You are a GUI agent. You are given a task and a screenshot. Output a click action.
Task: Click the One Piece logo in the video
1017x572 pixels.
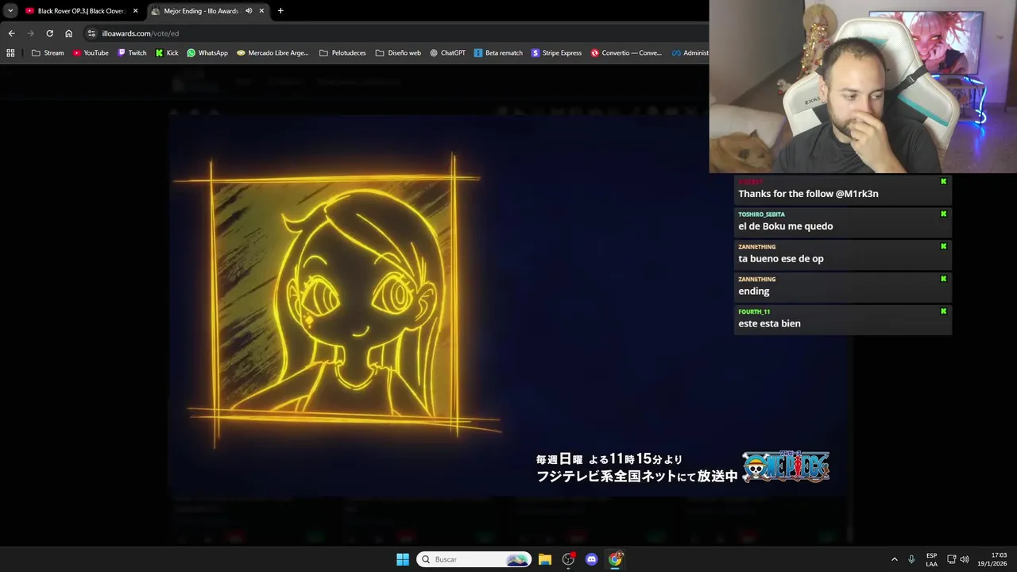pyautogui.click(x=786, y=466)
